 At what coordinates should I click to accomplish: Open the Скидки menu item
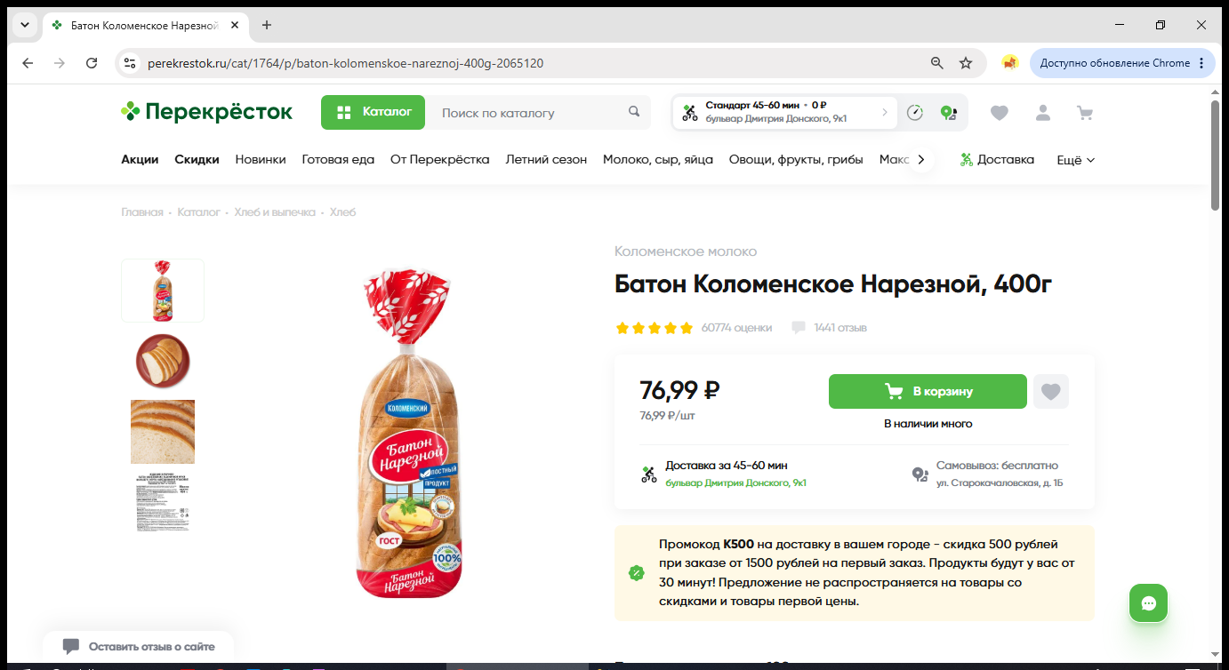coord(197,160)
